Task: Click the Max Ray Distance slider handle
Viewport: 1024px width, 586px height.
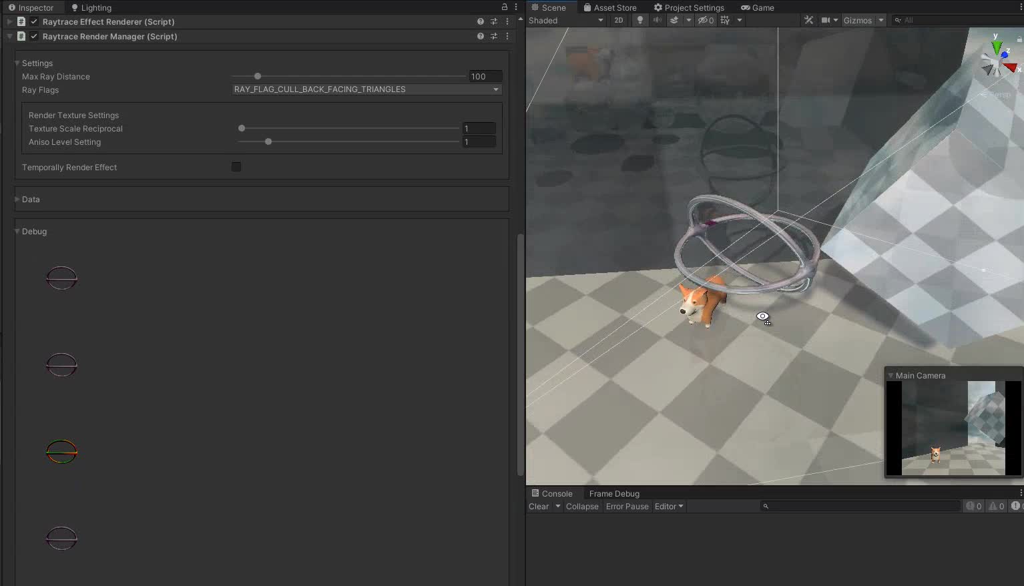Action: [x=258, y=76]
